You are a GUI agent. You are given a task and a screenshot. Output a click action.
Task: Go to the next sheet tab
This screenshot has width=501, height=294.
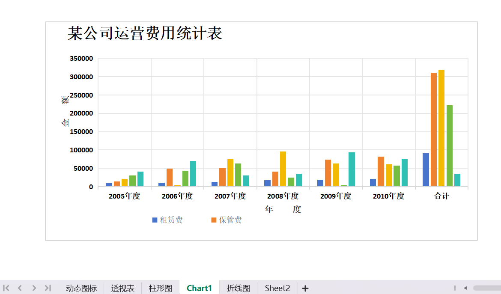pos(34,288)
